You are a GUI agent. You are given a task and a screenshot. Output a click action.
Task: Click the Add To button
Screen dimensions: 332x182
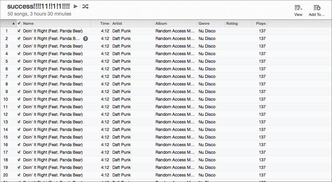pyautogui.click(x=316, y=10)
